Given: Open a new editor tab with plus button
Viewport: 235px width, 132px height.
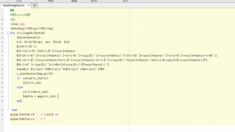Looking at the screenshot, I should pyautogui.click(x=35, y=5).
